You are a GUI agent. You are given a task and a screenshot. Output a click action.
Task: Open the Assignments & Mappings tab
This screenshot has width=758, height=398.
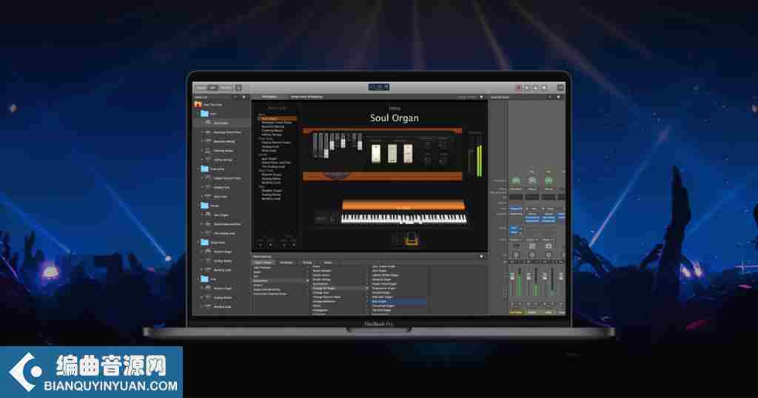[x=306, y=97]
